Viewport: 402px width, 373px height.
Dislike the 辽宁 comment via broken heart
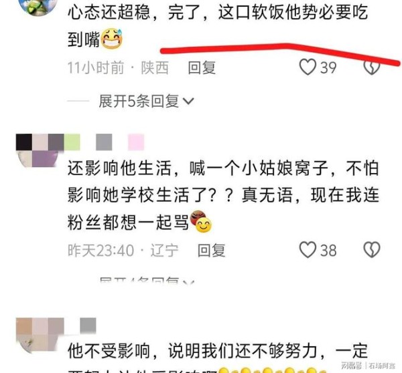372,250
